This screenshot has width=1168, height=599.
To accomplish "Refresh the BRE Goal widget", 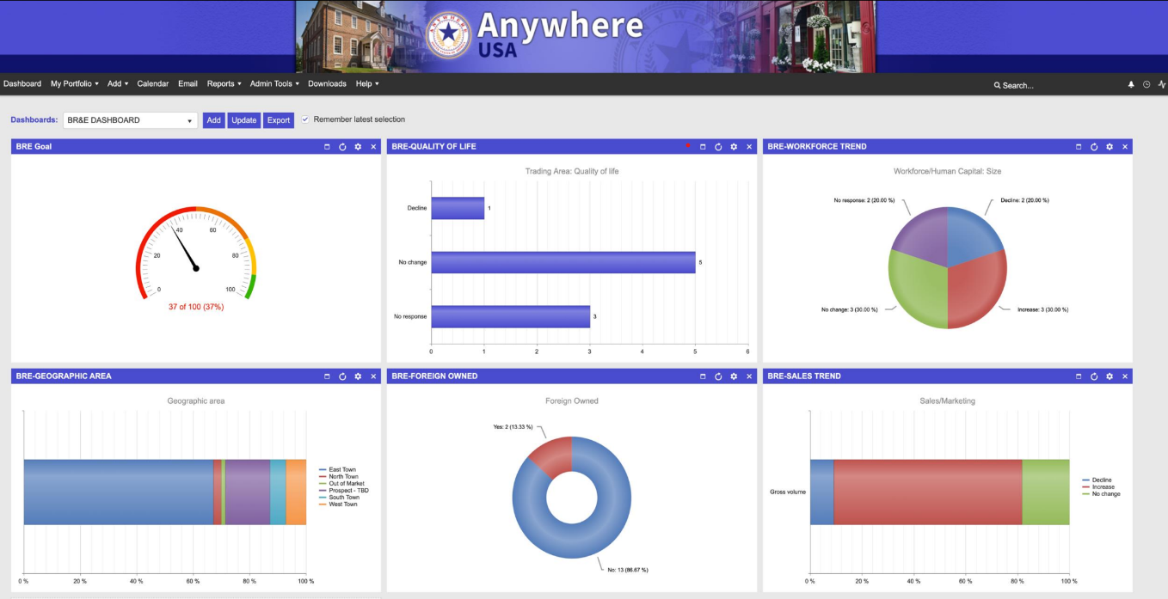I will (341, 146).
